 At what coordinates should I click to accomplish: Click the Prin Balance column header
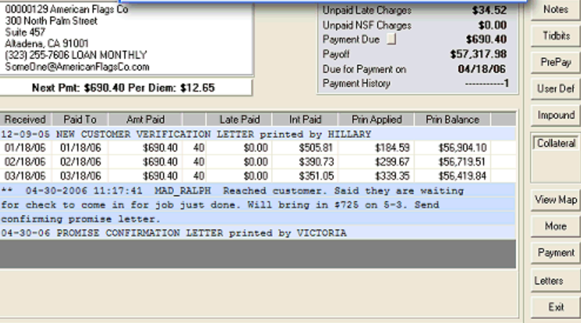pyautogui.click(x=452, y=120)
